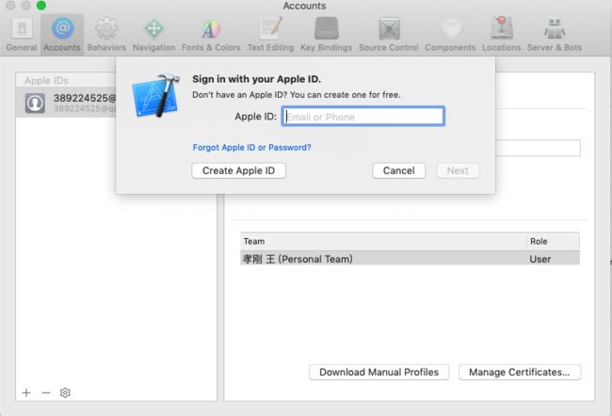Viewport: 612px width, 416px height.
Task: Select the 389224525@ account name text
Action: tap(85, 98)
